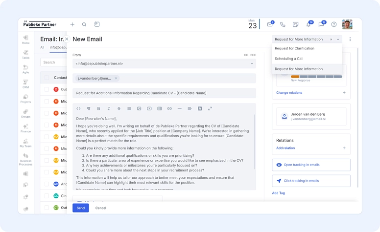The image size is (380, 232).
Task: Collapse the email template dropdown
Action: pos(338,39)
